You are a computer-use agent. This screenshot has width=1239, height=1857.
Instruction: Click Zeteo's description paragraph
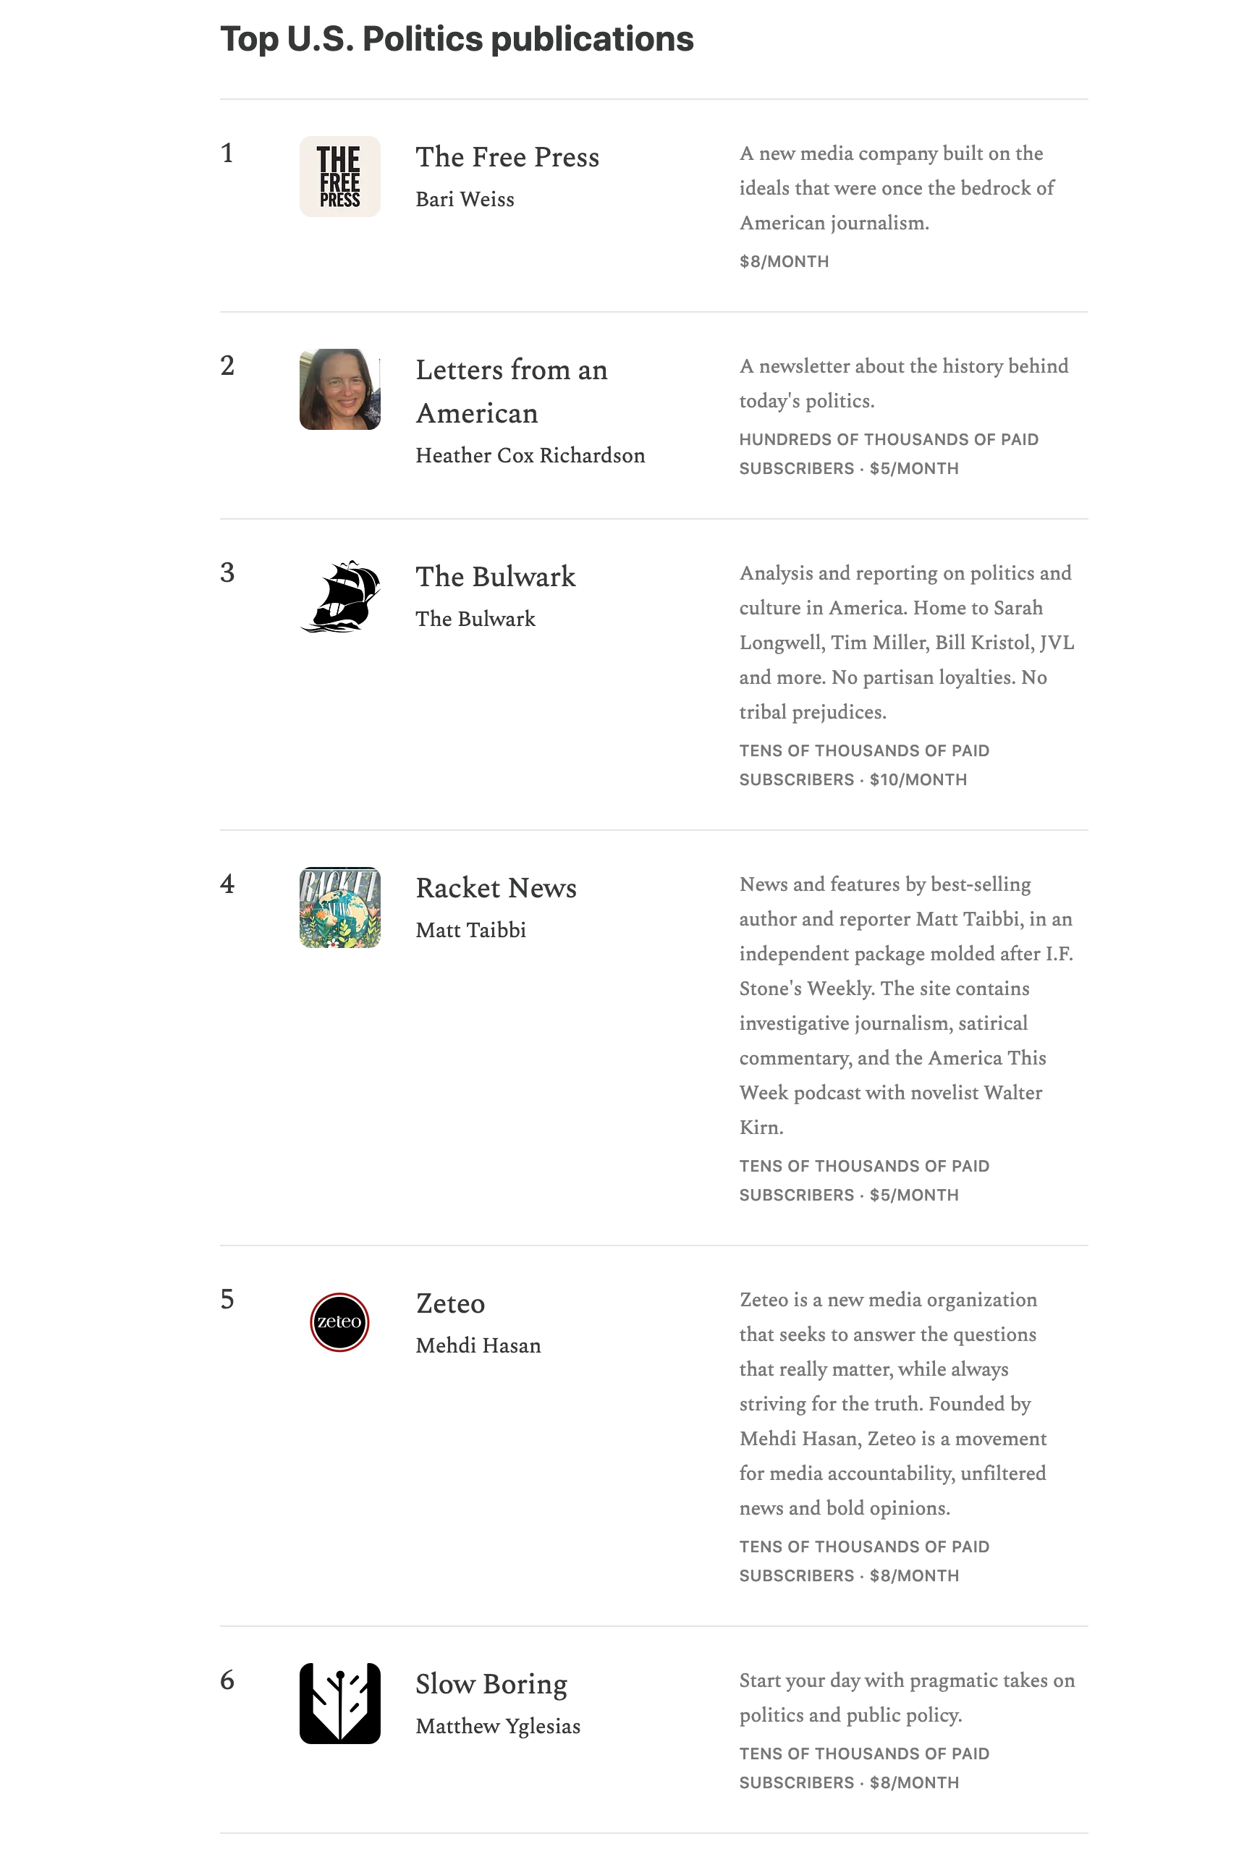point(893,1403)
